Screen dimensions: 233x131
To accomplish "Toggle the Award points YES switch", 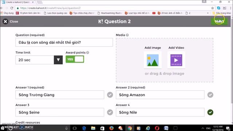I will tap(75, 59).
